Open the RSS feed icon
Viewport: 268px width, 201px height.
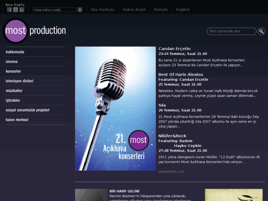[22, 10]
